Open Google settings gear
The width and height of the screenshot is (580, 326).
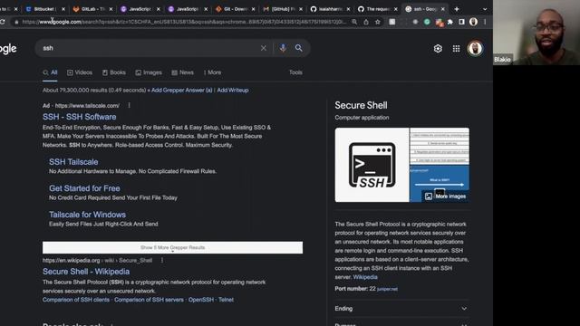click(x=438, y=48)
